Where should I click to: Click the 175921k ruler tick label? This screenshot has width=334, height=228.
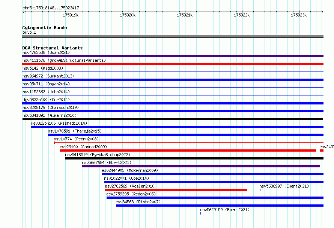tap(185, 15)
